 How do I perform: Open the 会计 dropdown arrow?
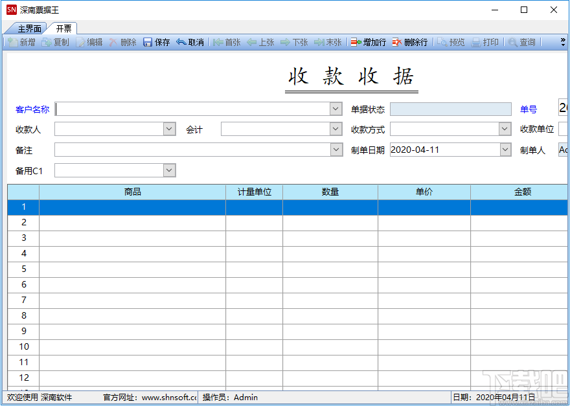coord(336,129)
